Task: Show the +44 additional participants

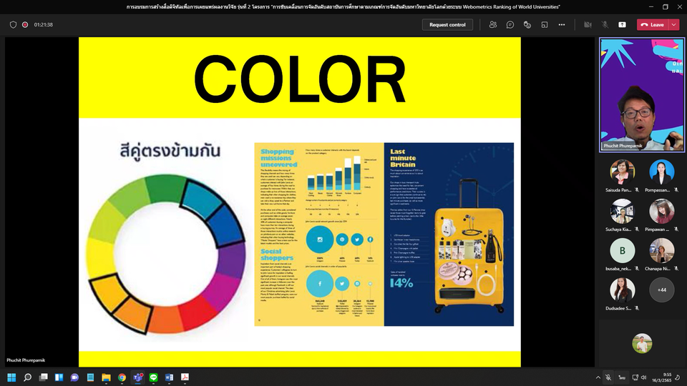Action: [x=661, y=289]
